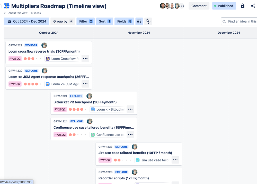Click the Comment button

coord(199,6)
